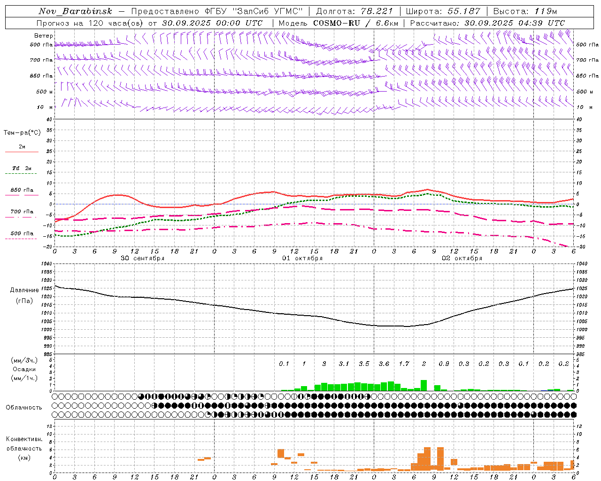Click the Конвективн. label
This screenshot has width=601, height=481.
24,439
